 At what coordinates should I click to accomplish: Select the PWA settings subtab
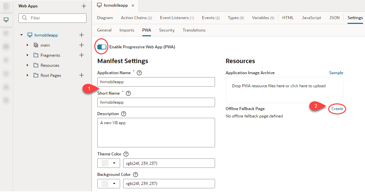pyautogui.click(x=147, y=30)
